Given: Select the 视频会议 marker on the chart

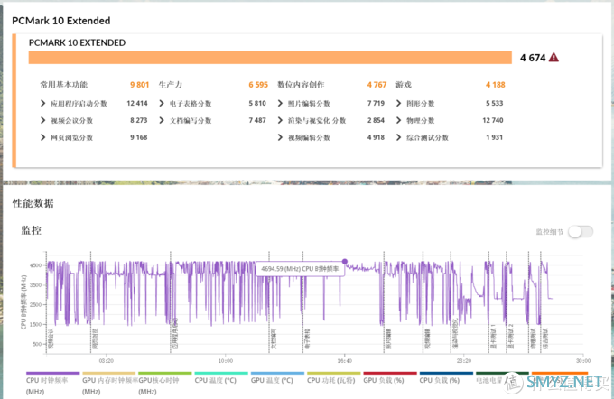Looking at the screenshot, I should click(x=51, y=339).
